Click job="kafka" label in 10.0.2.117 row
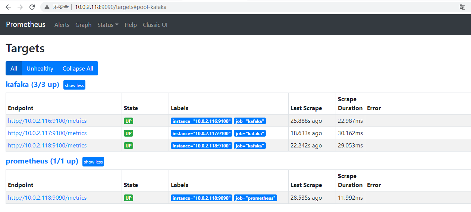Image resolution: width=471 pixels, height=212 pixels. point(250,133)
